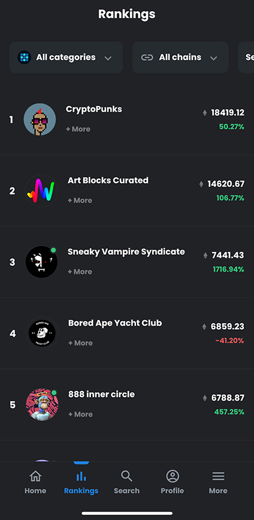Expand the All categories dropdown

(x=66, y=58)
